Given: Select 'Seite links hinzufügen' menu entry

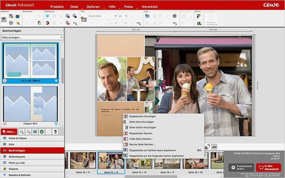Looking at the screenshot, I should (x=141, y=122).
